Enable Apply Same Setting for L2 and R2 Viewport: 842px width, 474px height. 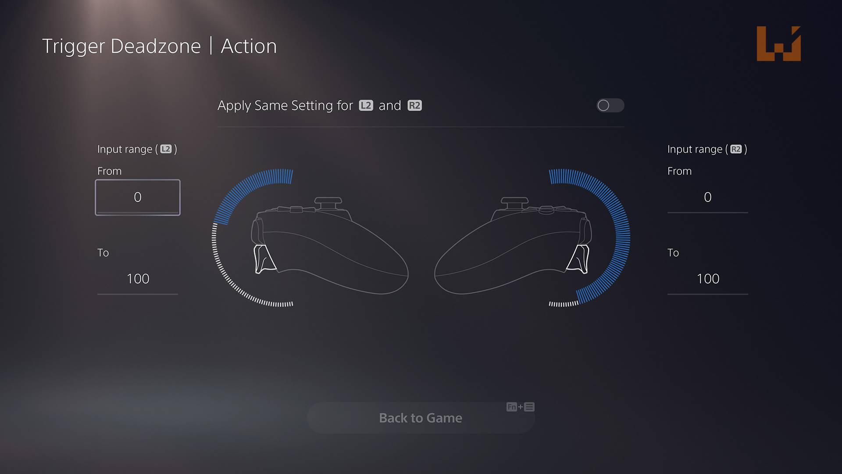click(x=610, y=105)
